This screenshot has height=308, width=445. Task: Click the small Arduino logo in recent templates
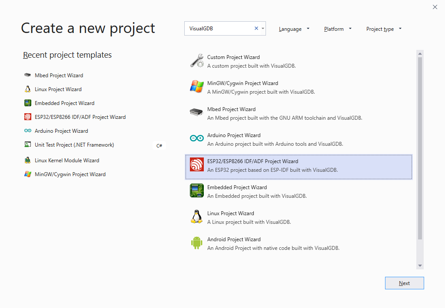coord(27,131)
